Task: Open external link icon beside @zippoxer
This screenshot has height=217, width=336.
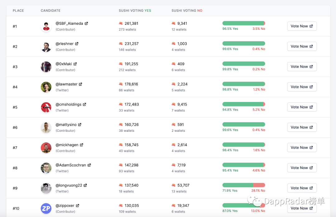Action: (77, 205)
